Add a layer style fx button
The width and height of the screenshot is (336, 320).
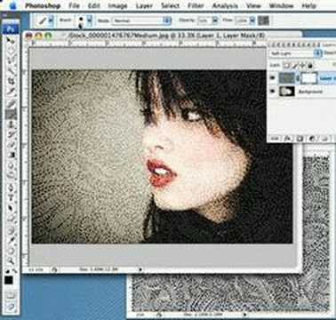pyautogui.click(x=287, y=139)
